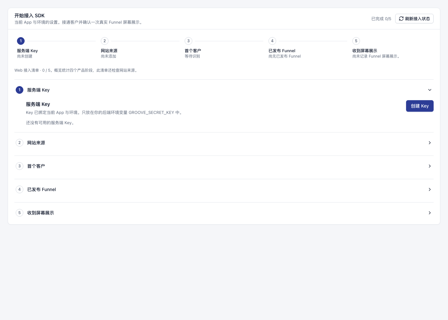
Task: Click the GROOVE_SECRET_KEY description line
Action: pos(105,113)
